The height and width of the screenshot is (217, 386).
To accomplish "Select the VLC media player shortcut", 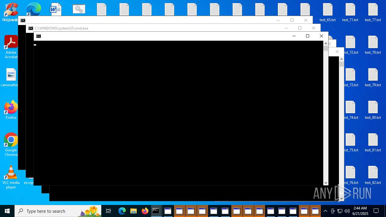I will click(11, 177).
